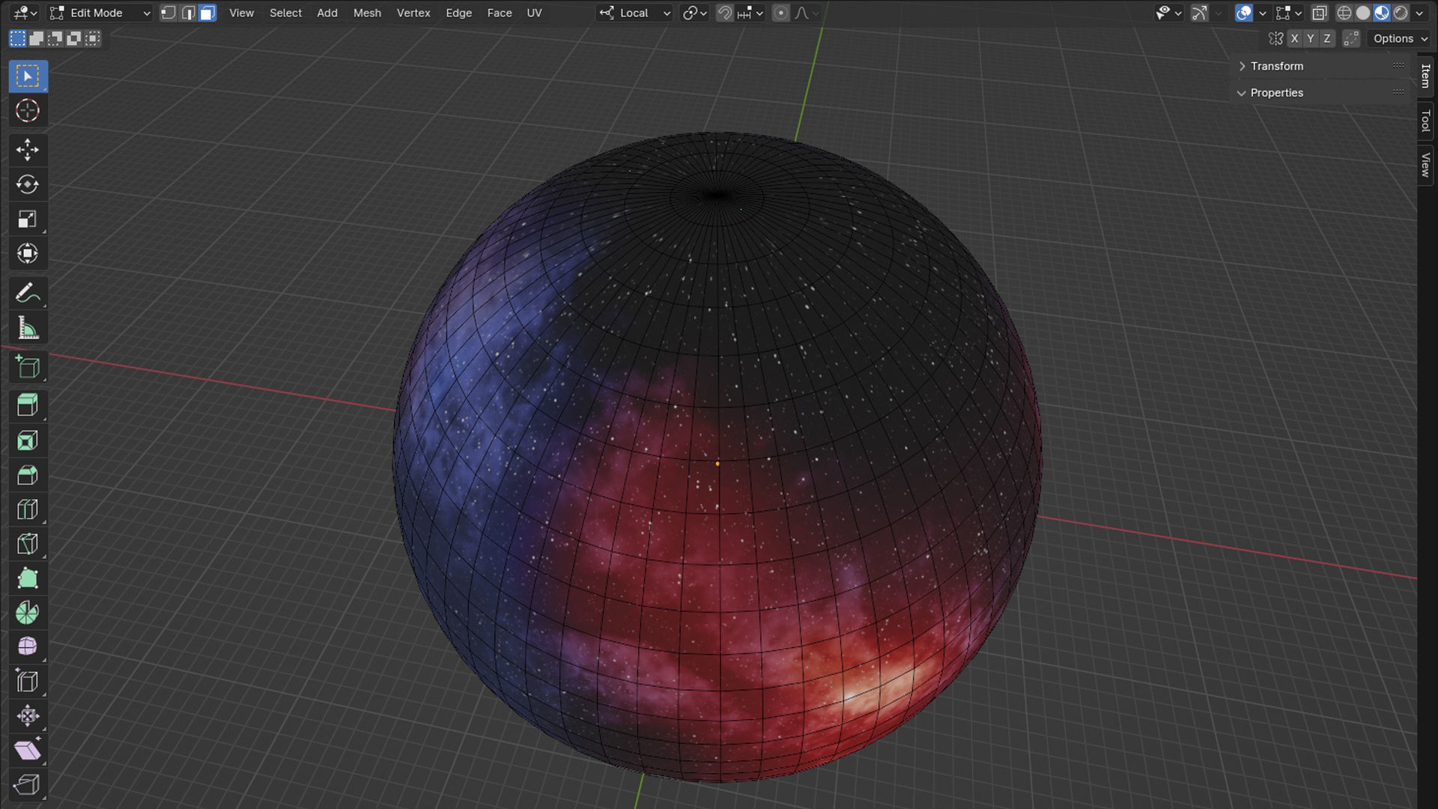1438x809 pixels.
Task: Select the Scale tool
Action: [x=28, y=219]
